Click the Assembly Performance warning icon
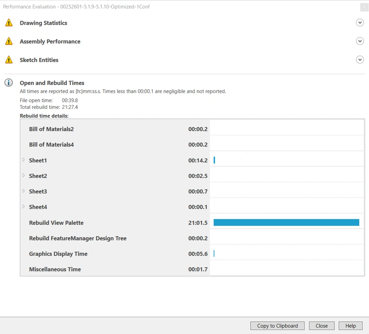369x334 pixels. (x=9, y=41)
